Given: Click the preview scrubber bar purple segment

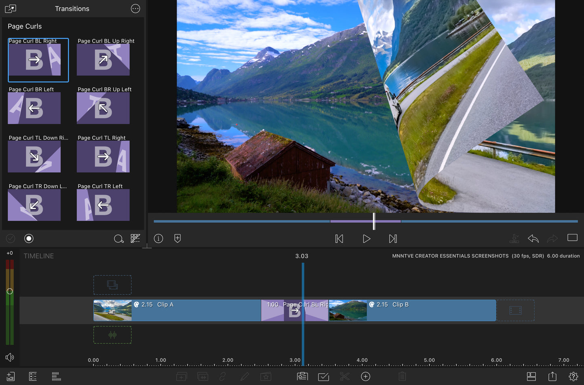Looking at the screenshot, I should [352, 221].
